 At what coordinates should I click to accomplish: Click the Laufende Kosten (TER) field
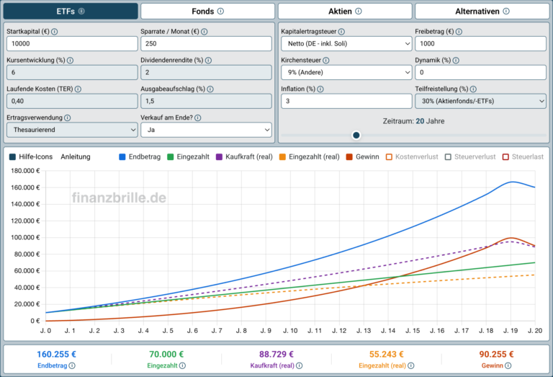72,102
